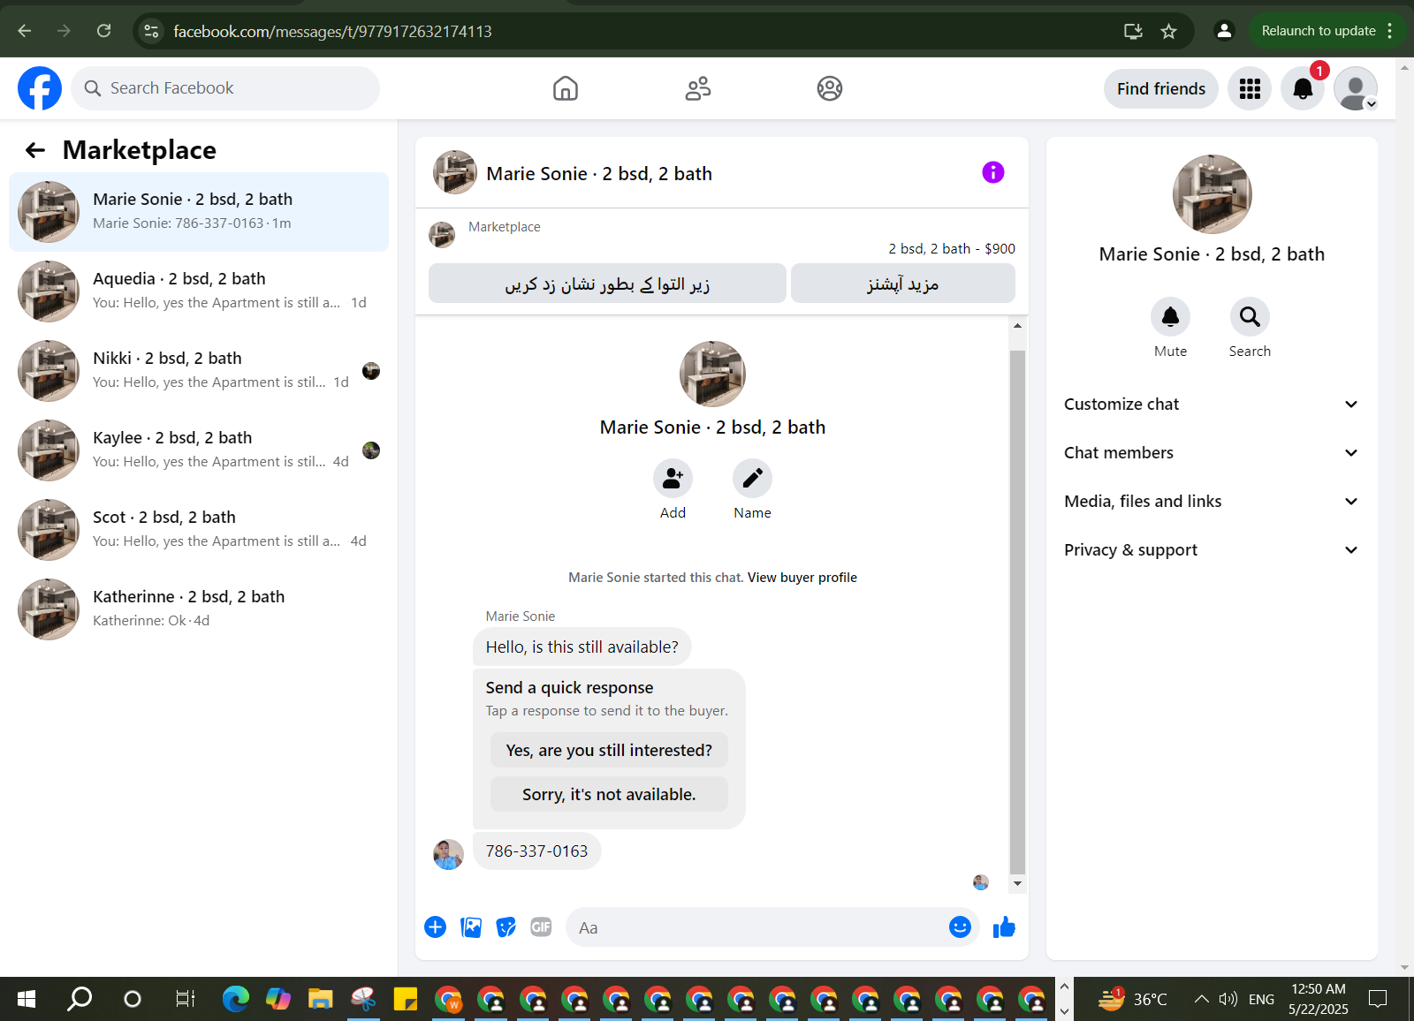Open the Facebook menu grid icon

1250,88
